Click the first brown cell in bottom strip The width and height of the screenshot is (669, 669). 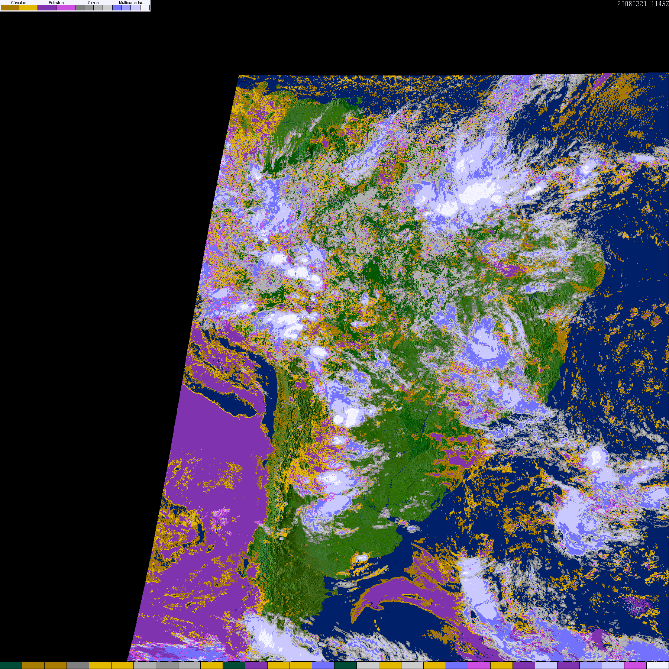click(x=33, y=665)
